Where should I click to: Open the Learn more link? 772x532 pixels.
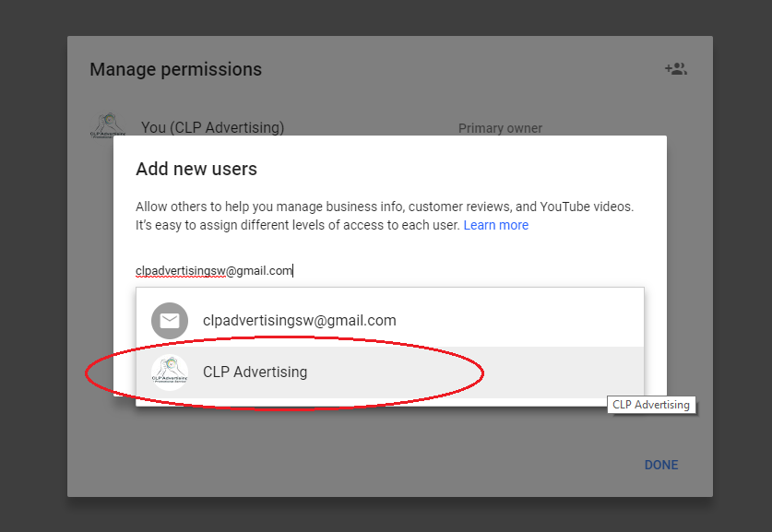click(x=496, y=225)
